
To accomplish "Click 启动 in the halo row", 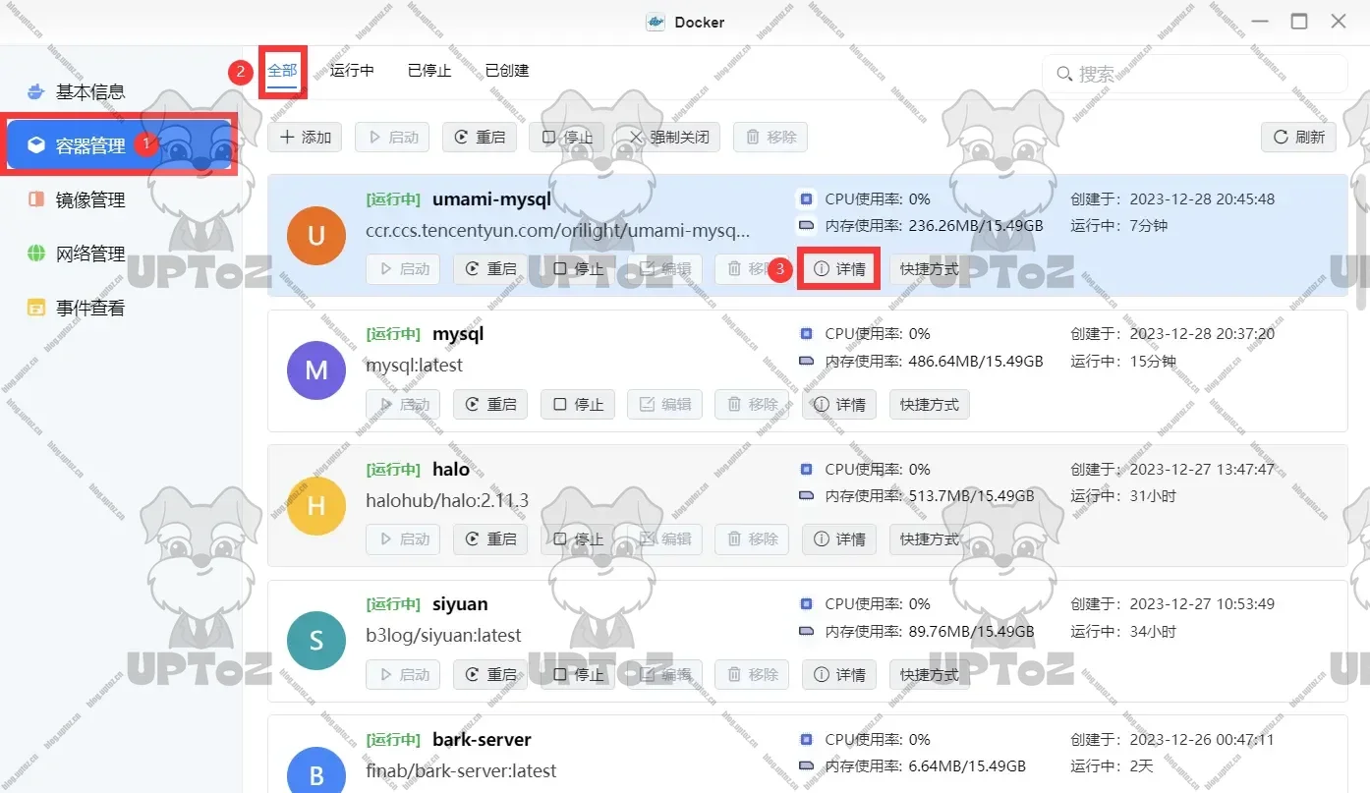I will point(403,539).
